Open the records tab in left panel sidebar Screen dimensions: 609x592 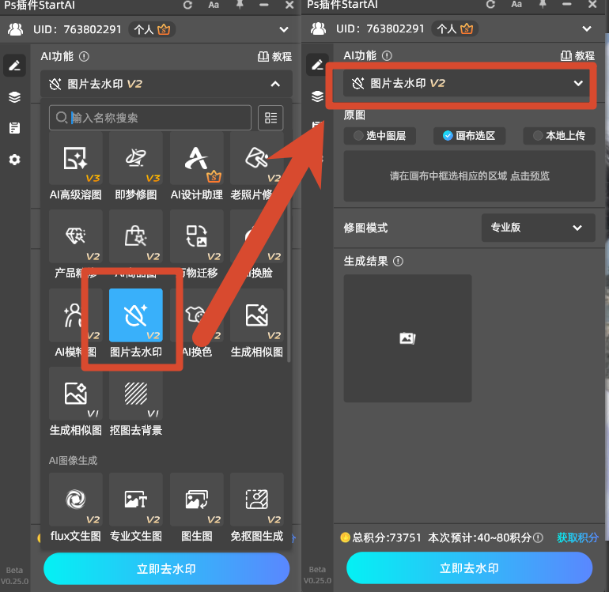click(15, 128)
